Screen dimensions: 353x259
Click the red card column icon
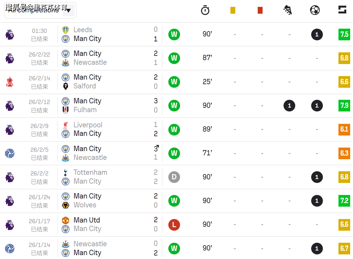(x=260, y=10)
